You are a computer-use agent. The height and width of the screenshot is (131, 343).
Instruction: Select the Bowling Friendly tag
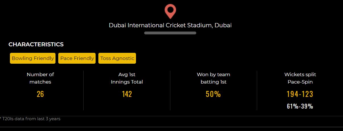(33, 58)
